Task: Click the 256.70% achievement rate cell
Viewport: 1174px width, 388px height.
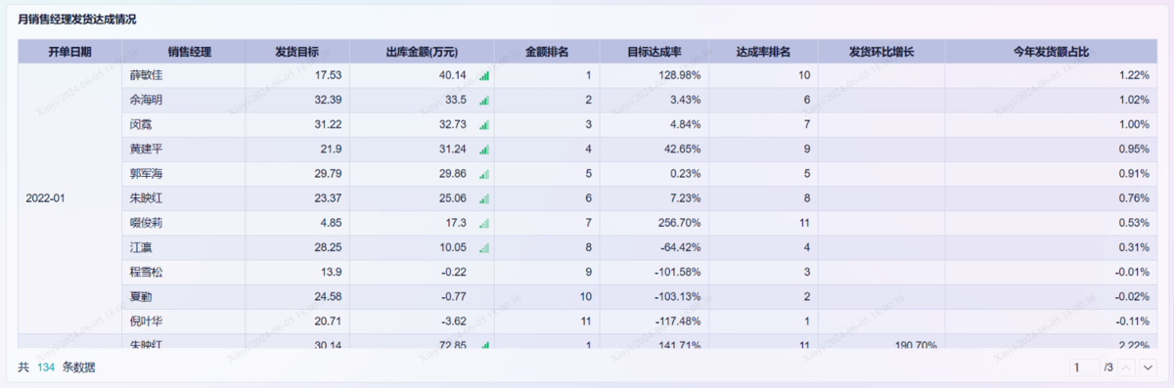Action: (655, 224)
